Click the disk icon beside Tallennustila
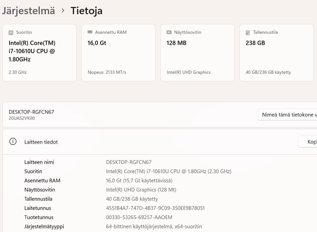Image resolution: width=317 pixels, height=232 pixels. pos(248,33)
